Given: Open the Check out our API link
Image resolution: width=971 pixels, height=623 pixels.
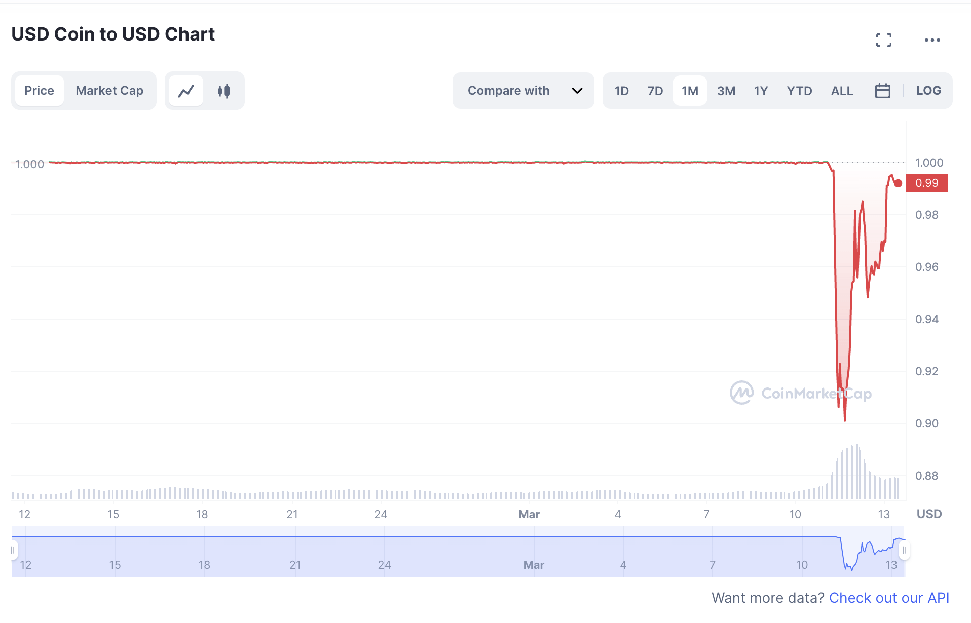Looking at the screenshot, I should [889, 598].
